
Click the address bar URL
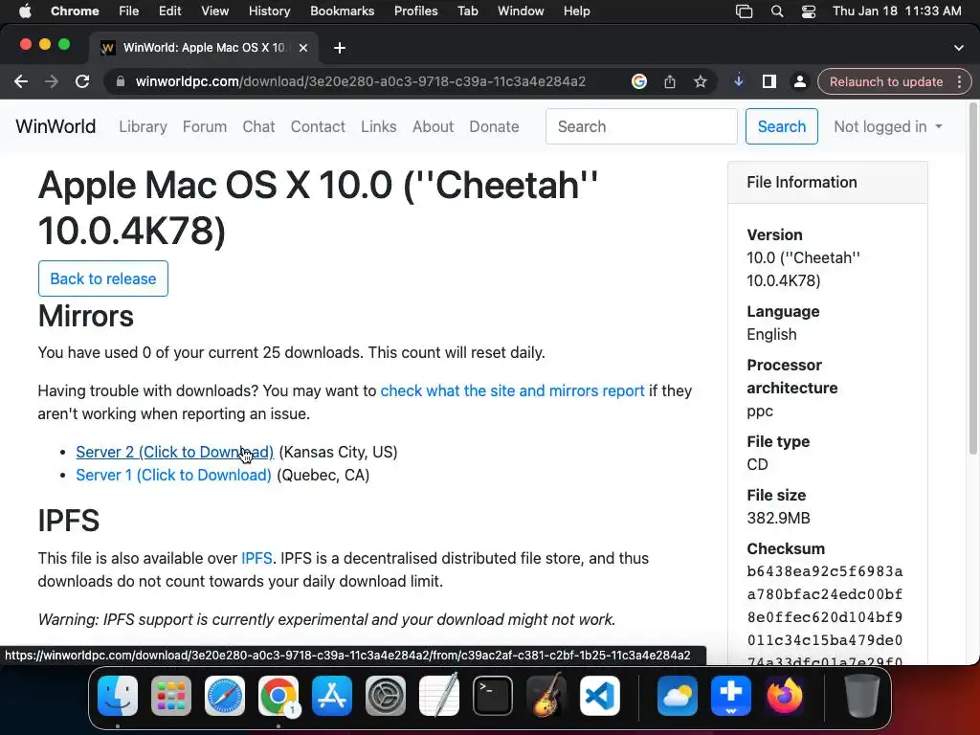click(x=361, y=82)
